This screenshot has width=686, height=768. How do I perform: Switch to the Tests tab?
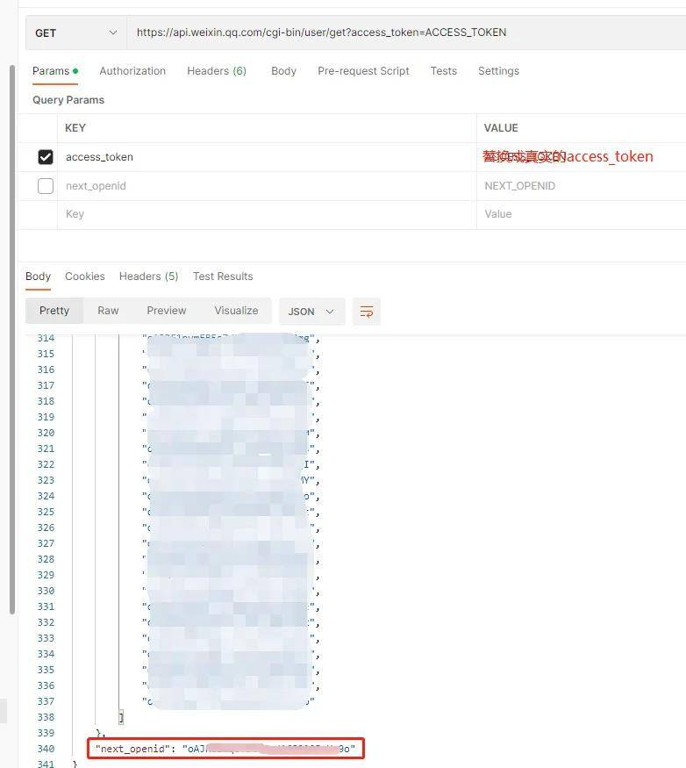pos(443,71)
